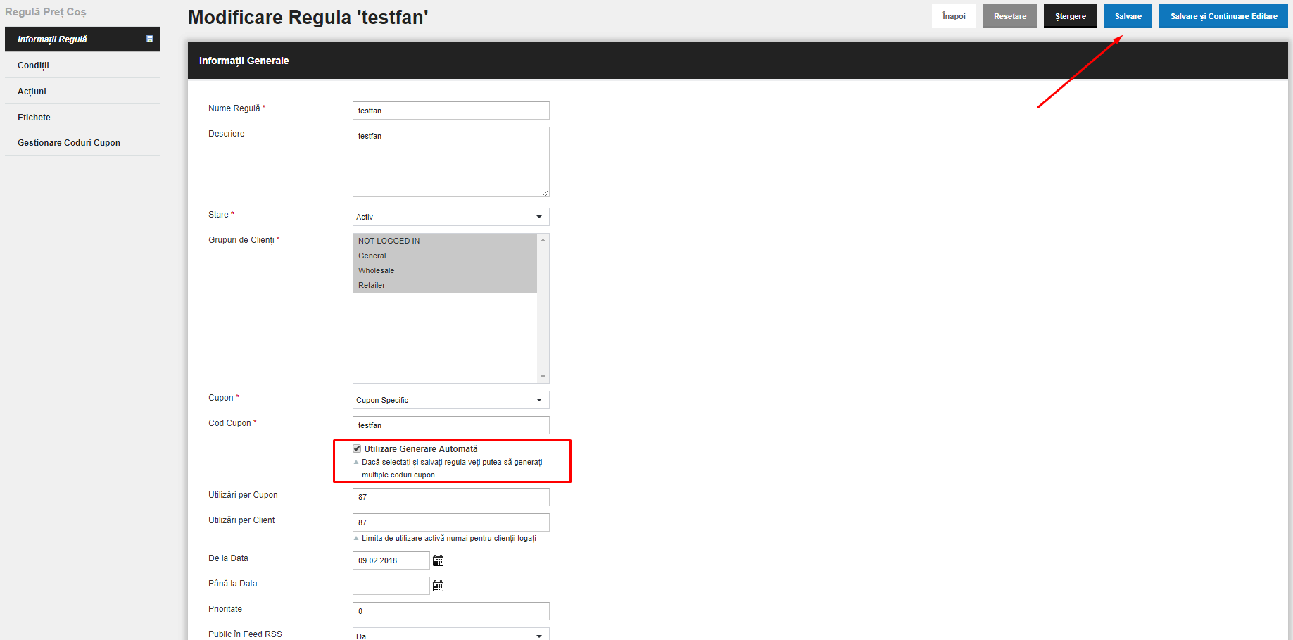Open the Informații Regulă tab

click(x=82, y=39)
